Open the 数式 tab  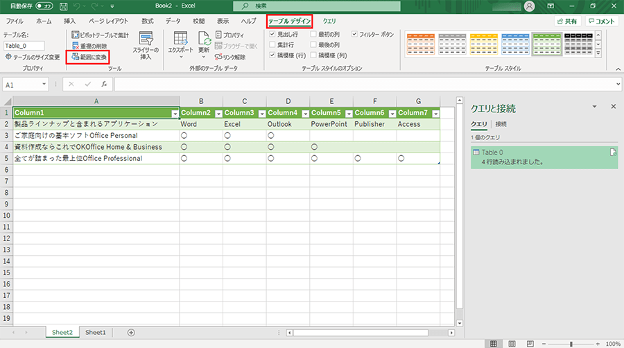(147, 21)
